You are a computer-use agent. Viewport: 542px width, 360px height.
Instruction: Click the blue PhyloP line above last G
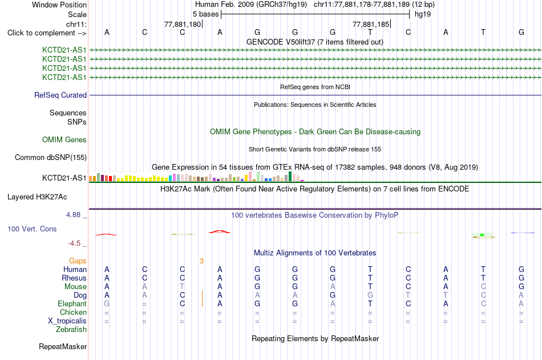click(522, 233)
